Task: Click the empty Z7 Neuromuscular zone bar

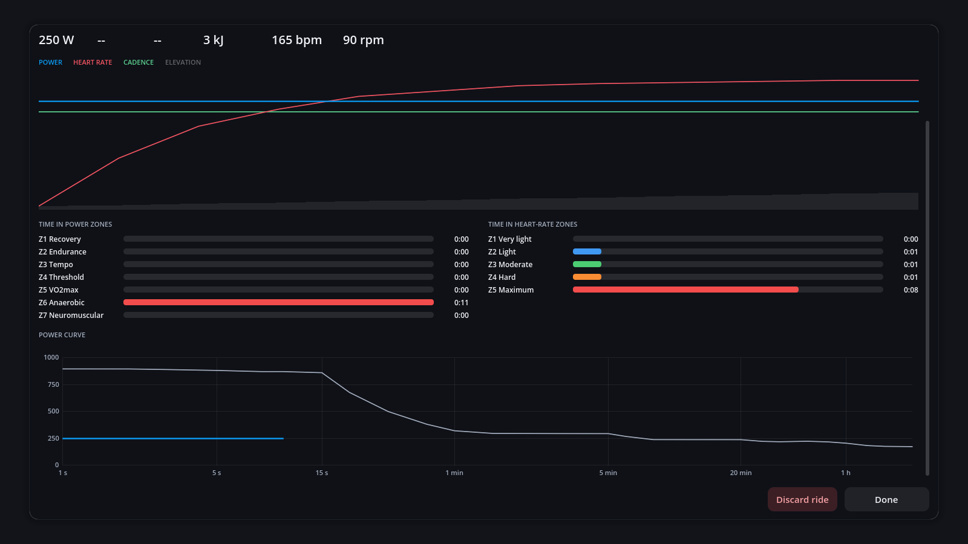Action: 278,315
